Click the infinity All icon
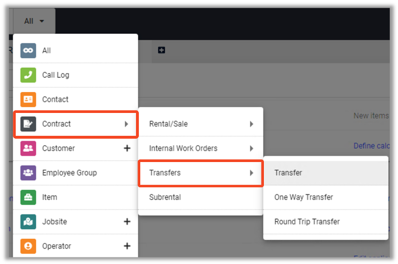The image size is (398, 264). point(28,51)
